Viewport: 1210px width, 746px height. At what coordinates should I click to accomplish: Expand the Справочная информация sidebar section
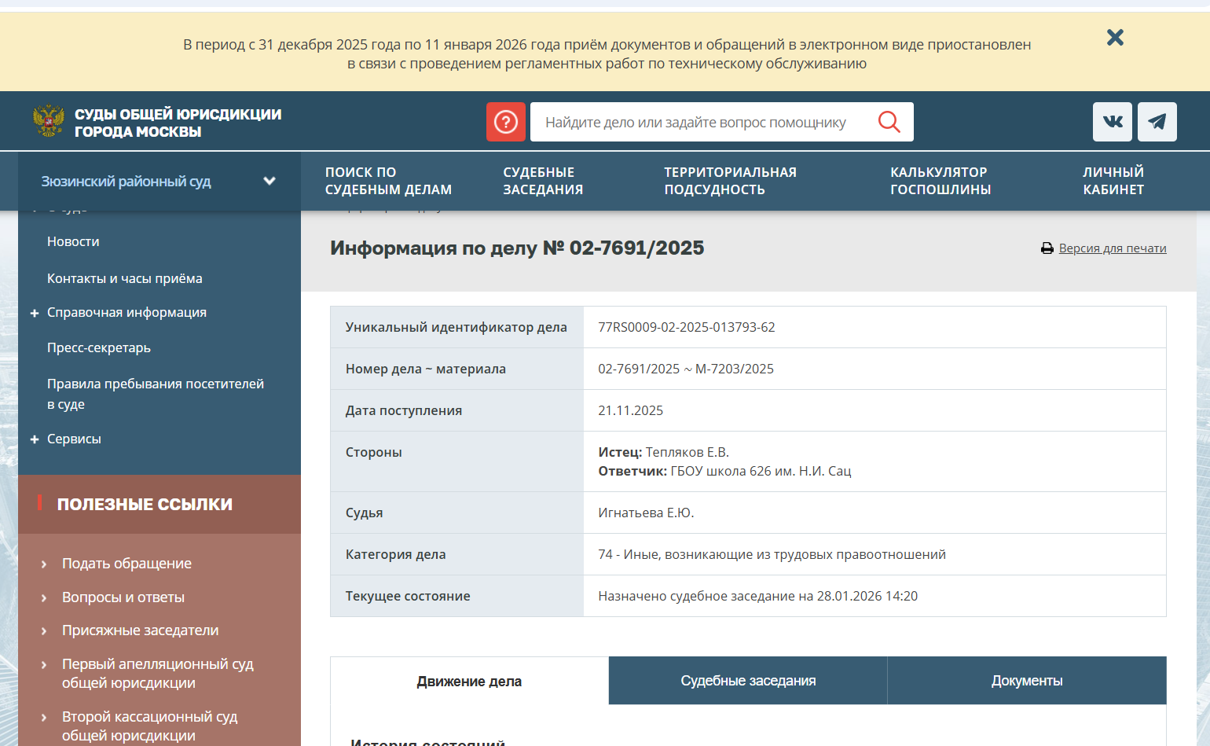click(35, 313)
